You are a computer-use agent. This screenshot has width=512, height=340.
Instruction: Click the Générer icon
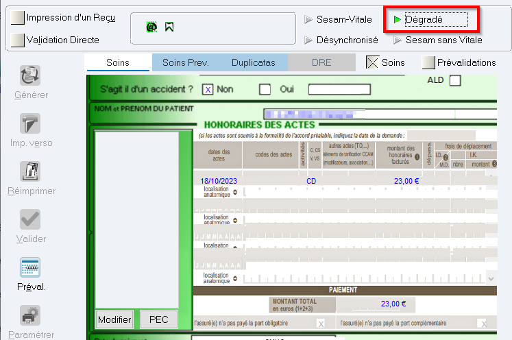[30, 75]
